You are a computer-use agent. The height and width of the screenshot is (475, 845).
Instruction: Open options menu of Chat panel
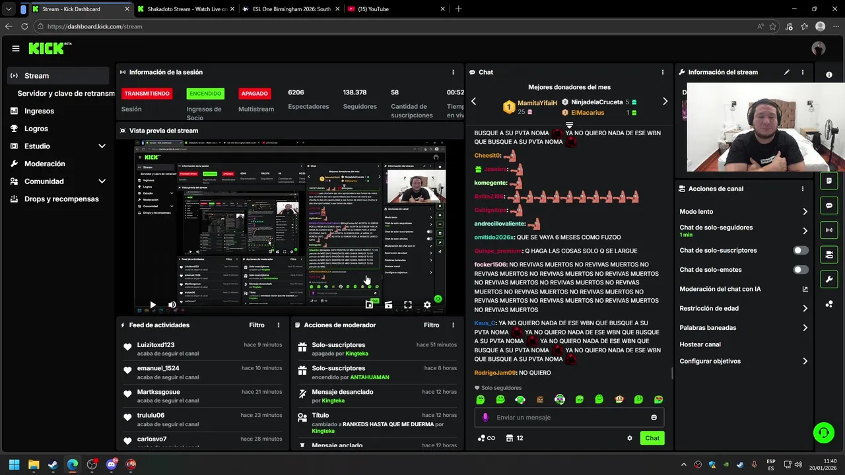pyautogui.click(x=663, y=72)
